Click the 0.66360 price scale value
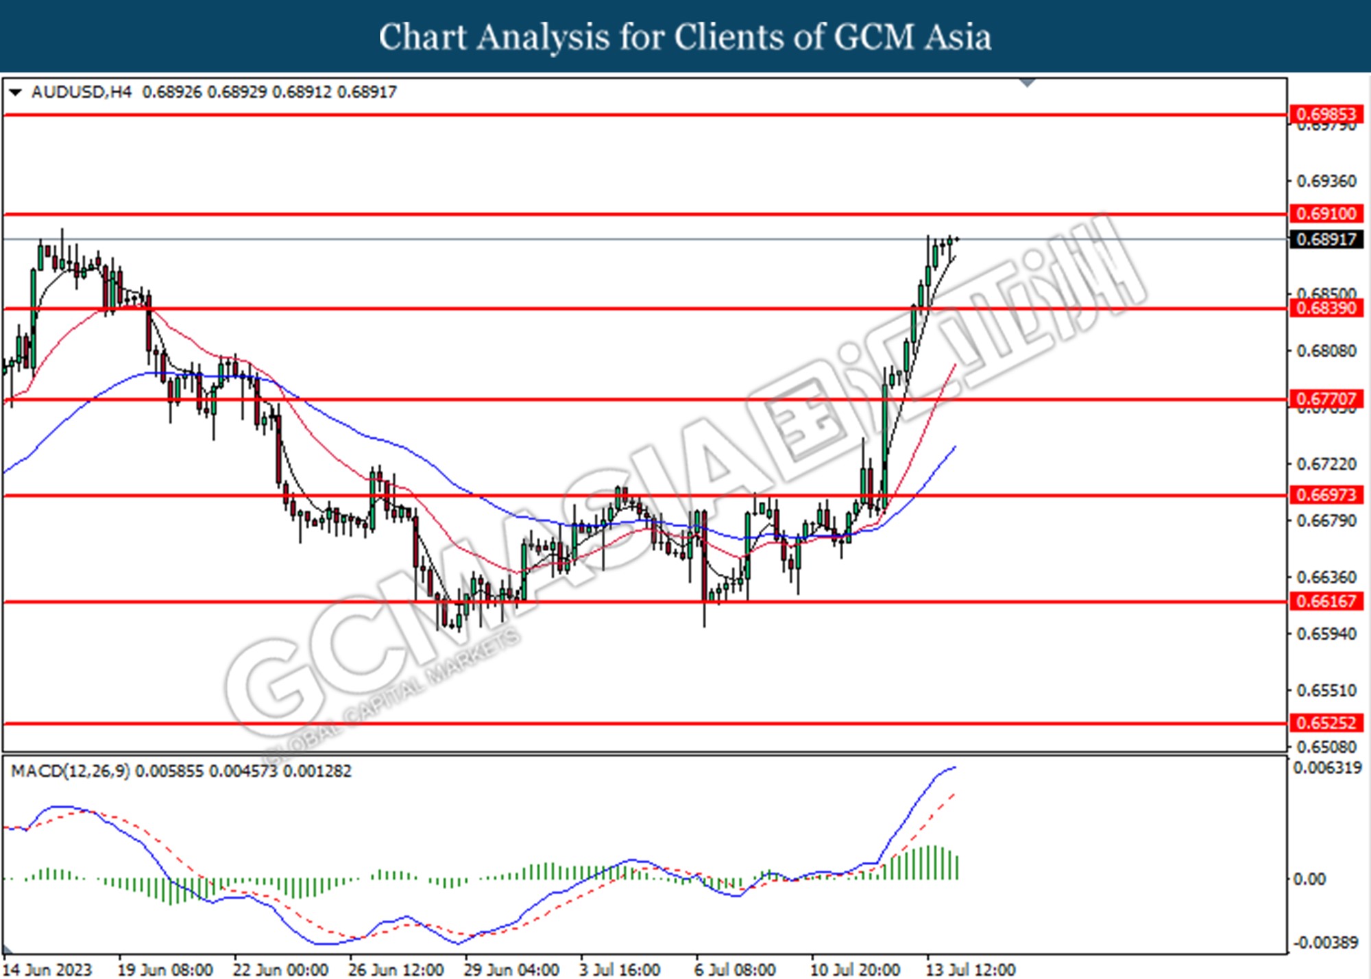This screenshot has height=979, width=1371. pyautogui.click(x=1326, y=577)
